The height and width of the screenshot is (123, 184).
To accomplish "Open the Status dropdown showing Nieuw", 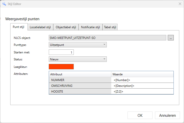I will click(x=78, y=59).
